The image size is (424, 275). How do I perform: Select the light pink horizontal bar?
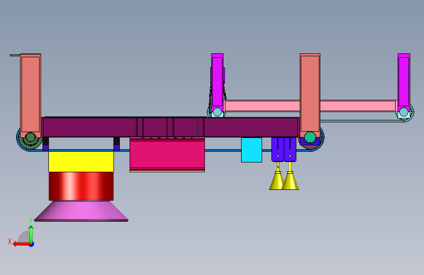point(310,106)
